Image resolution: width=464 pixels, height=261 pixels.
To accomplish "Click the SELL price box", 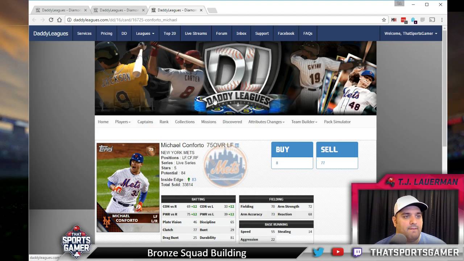I will tap(337, 155).
